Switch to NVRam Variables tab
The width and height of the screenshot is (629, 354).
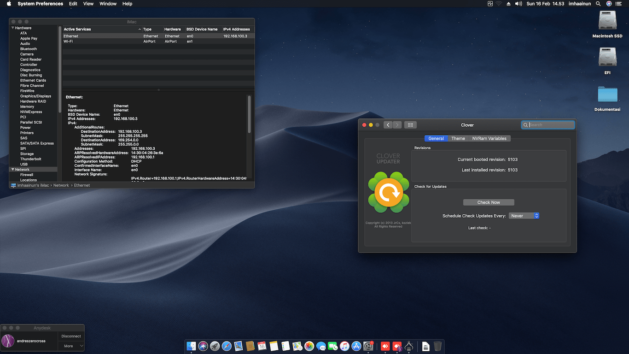[489, 138]
